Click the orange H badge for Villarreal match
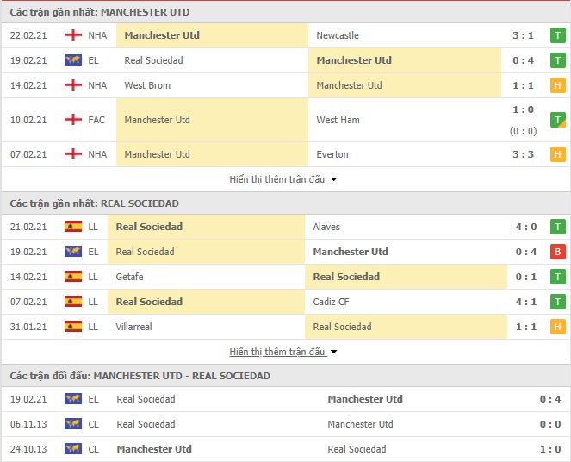 557,327
